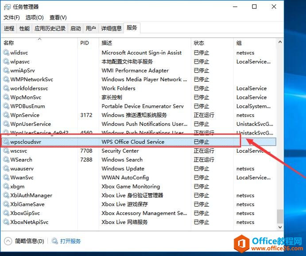Click the 家长控制 description cell
The width and height of the screenshot is (306, 256).
[112, 97]
